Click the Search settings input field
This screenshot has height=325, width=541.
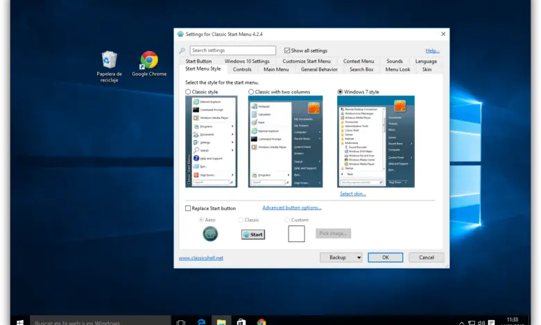[232, 50]
